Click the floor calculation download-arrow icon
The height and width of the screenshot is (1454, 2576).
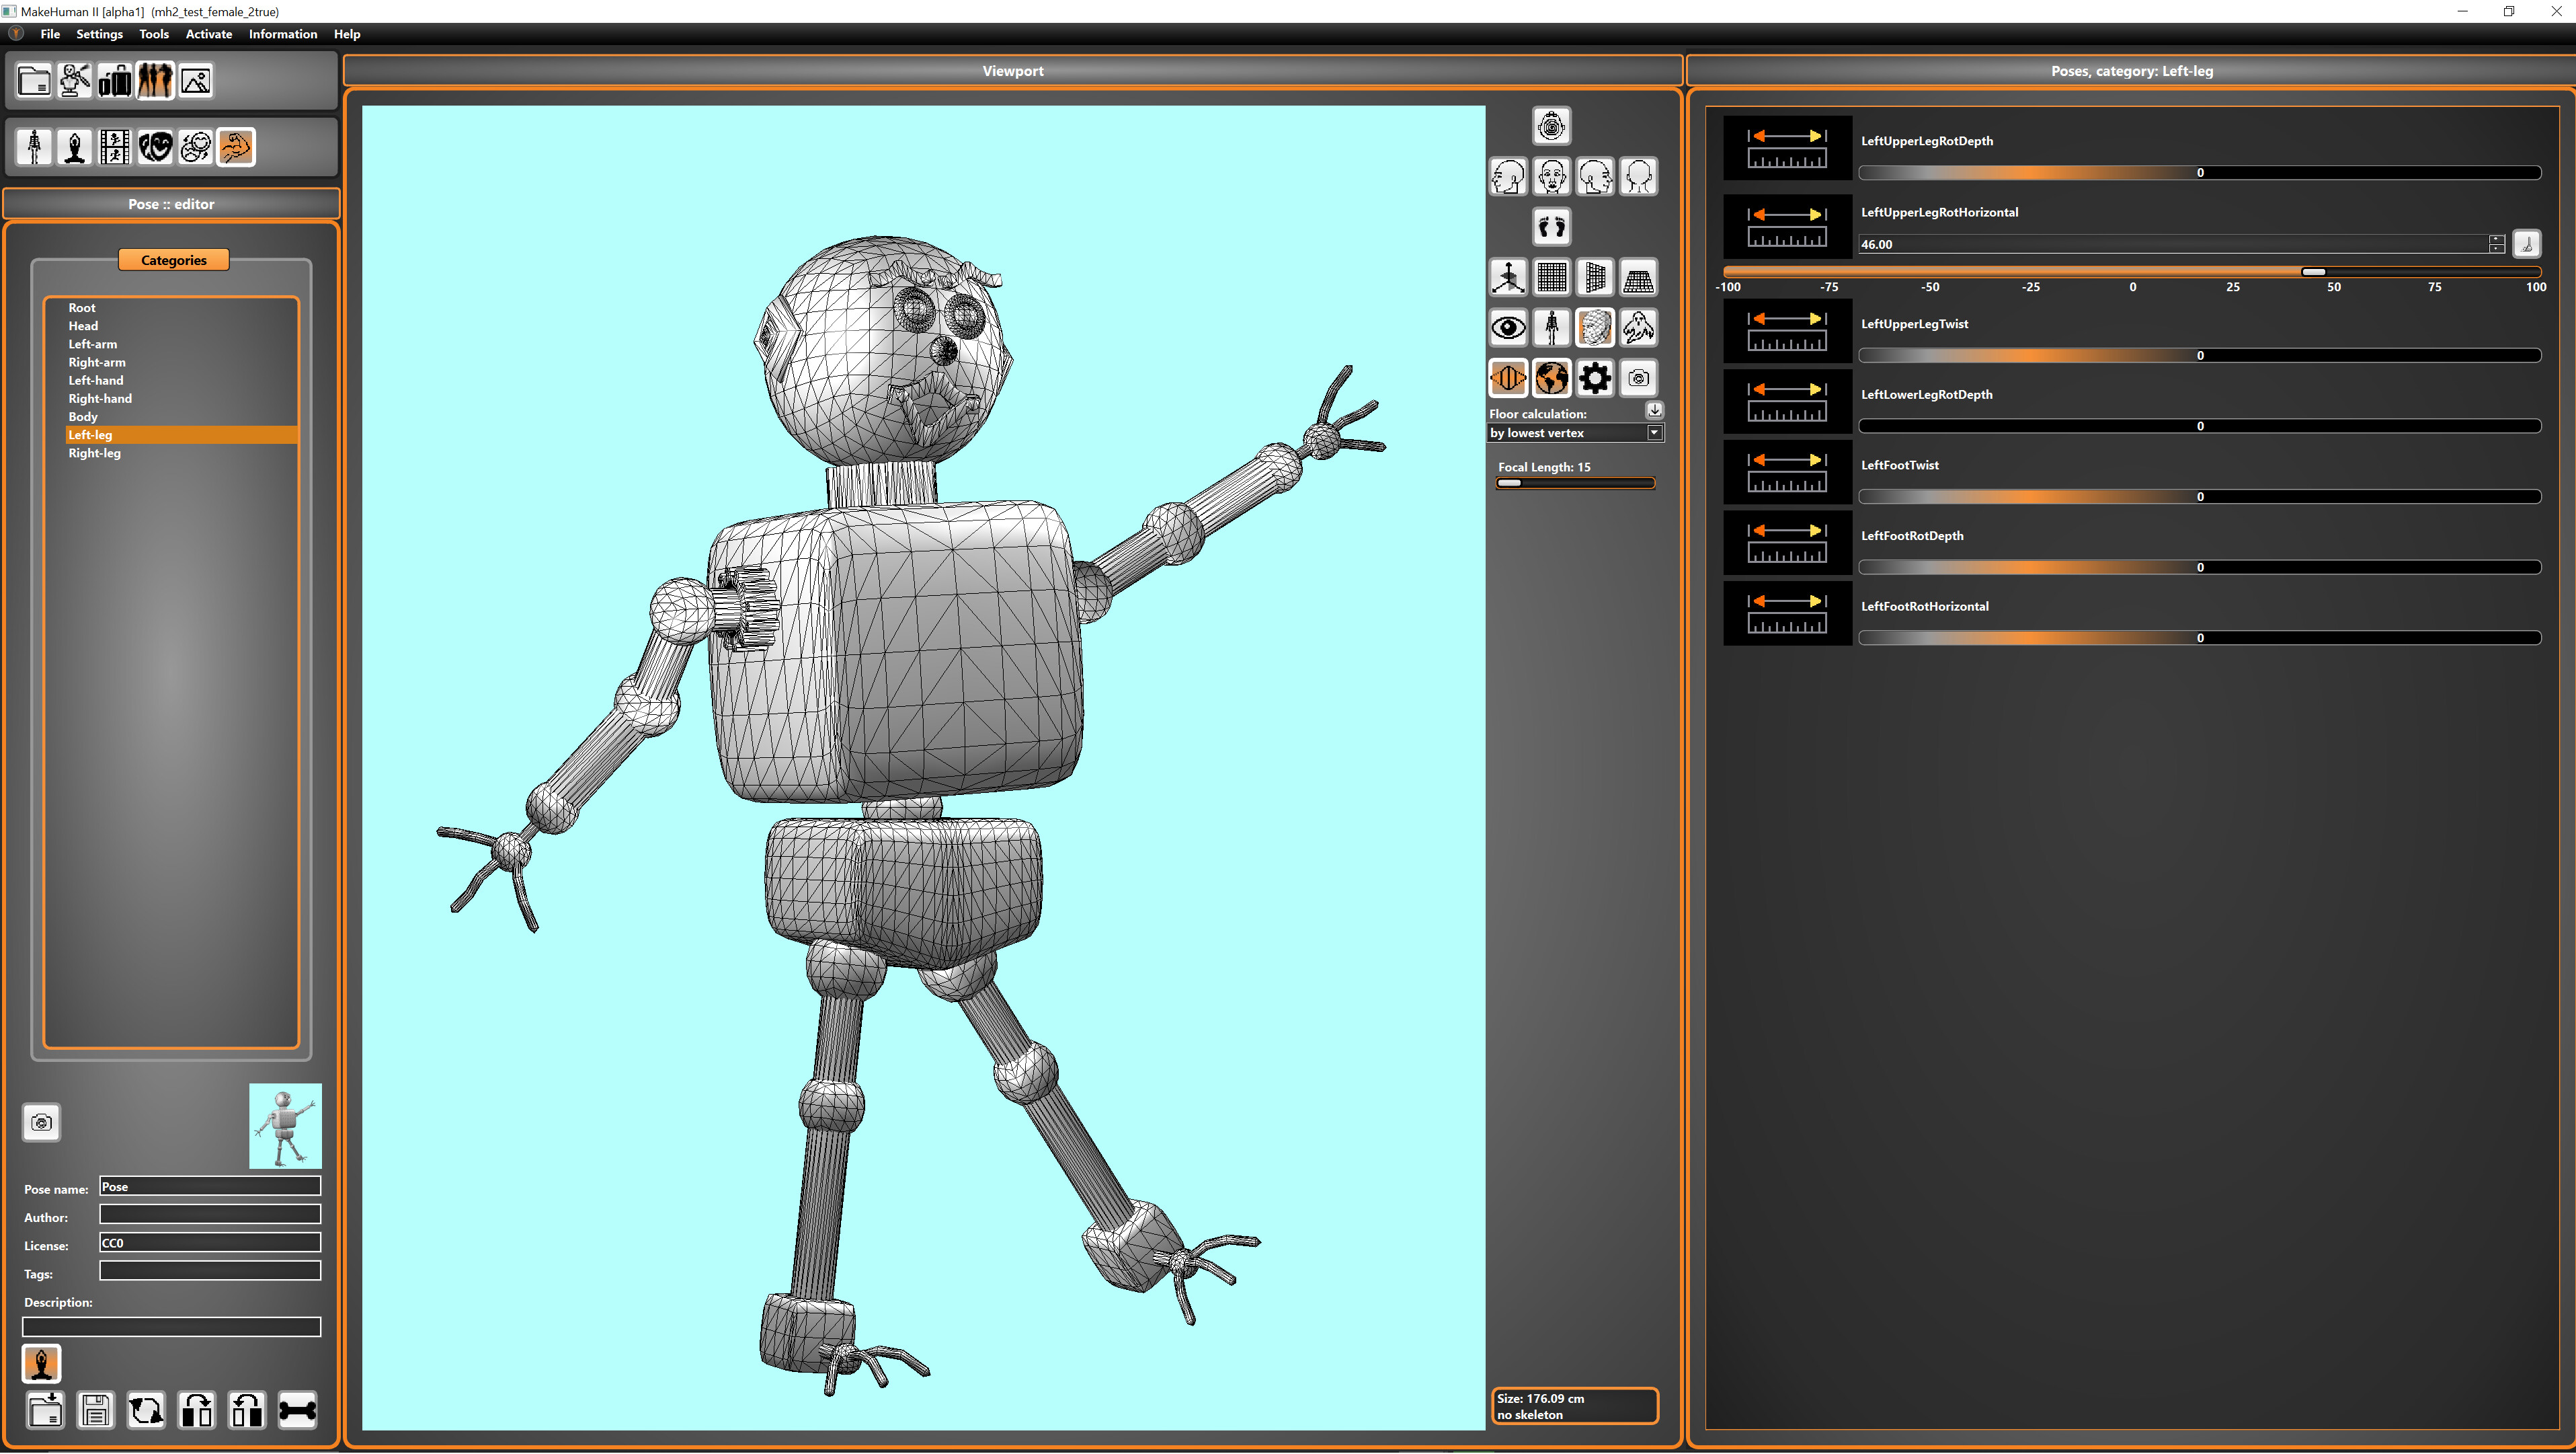[x=1654, y=410]
